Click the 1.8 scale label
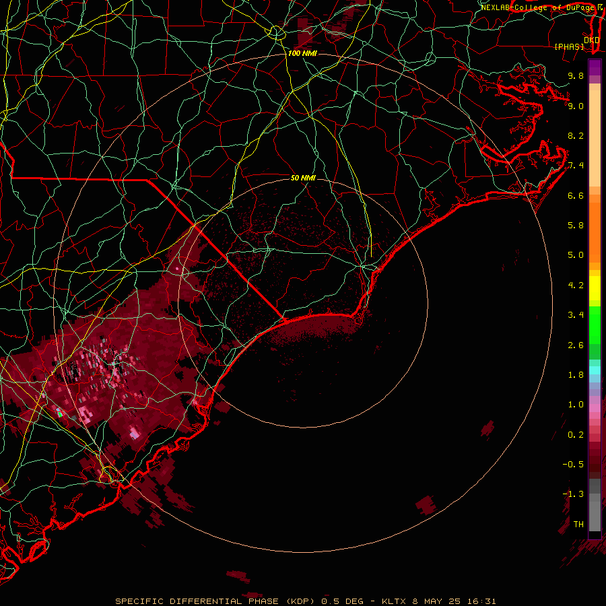The height and width of the screenshot is (606, 606). coord(576,375)
